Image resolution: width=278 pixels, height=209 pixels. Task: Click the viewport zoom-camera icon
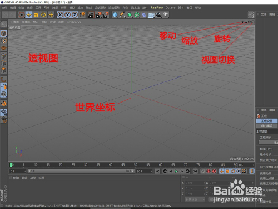246,22
